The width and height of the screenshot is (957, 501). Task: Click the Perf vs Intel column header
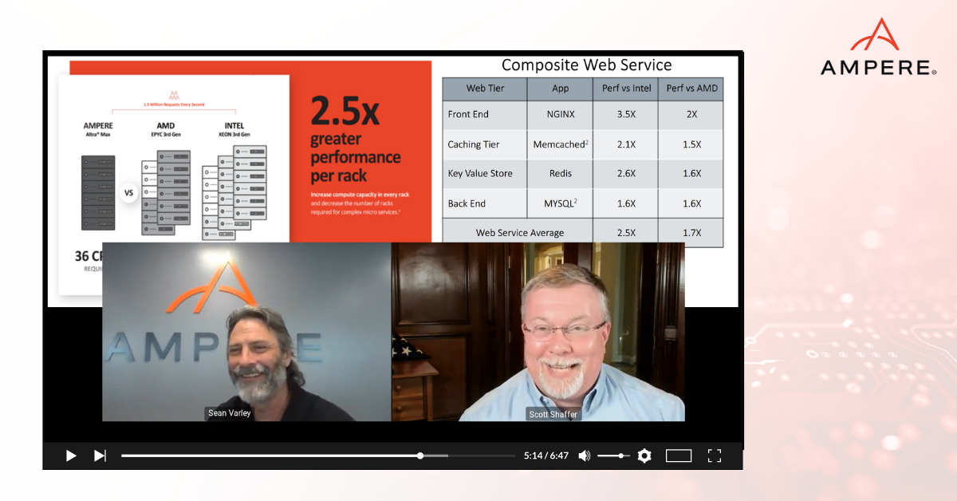(625, 89)
